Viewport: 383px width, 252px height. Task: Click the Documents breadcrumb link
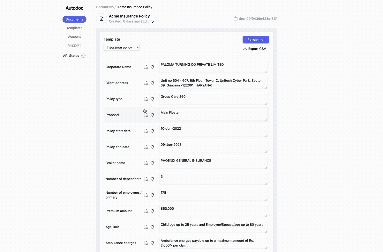tap(105, 7)
